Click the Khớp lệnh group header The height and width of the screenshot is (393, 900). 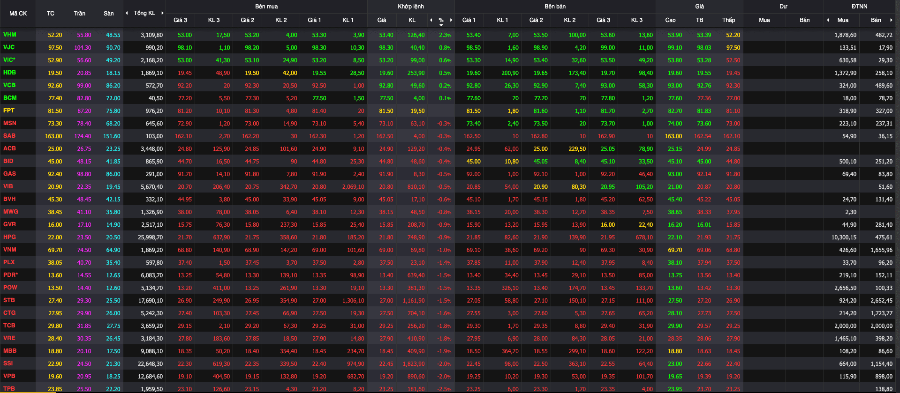411,7
